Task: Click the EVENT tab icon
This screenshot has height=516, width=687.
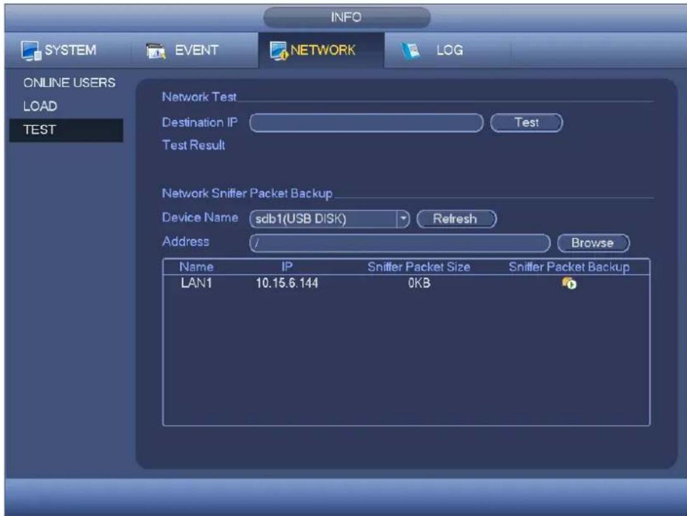Action: tap(156, 51)
